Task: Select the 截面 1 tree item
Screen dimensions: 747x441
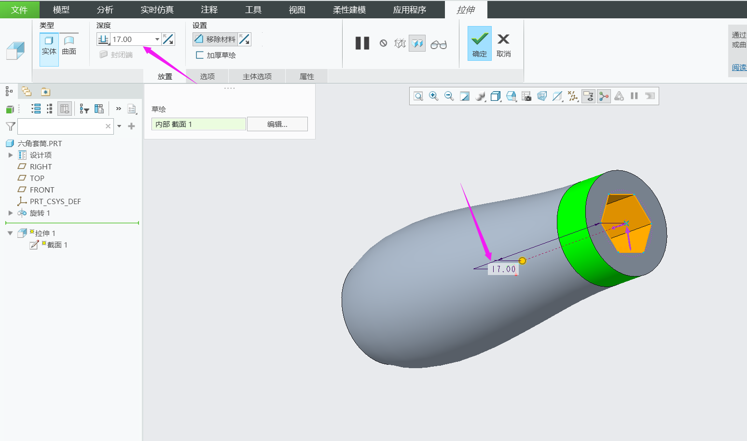Action: coord(48,245)
